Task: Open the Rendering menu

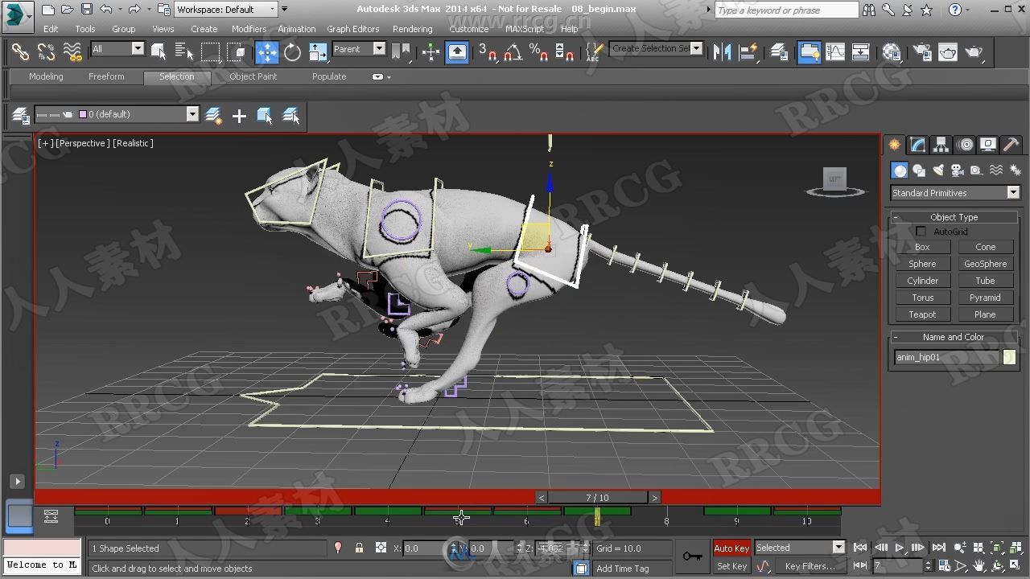Action: point(412,29)
